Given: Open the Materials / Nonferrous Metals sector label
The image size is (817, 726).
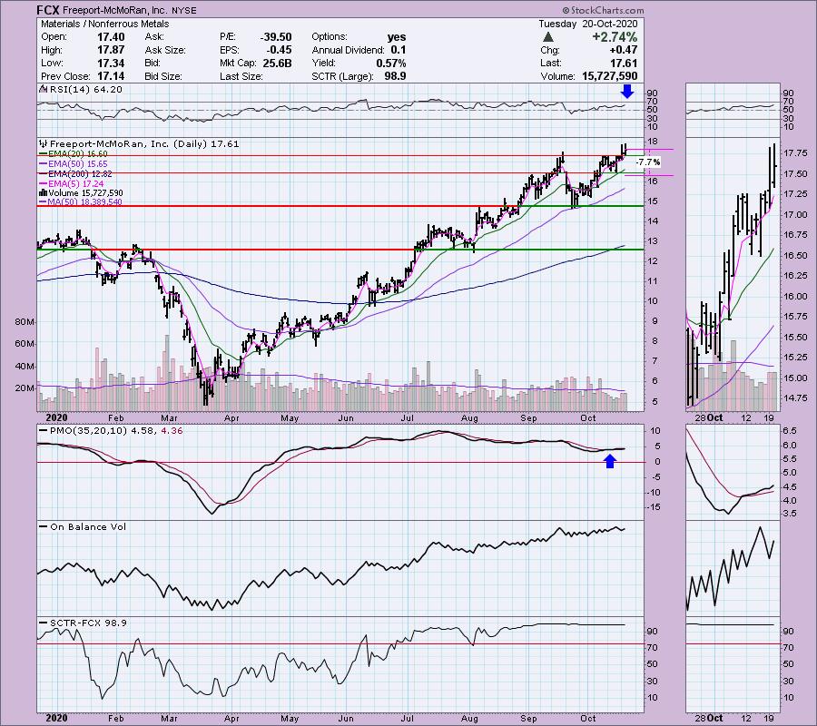Looking at the screenshot, I should click(104, 24).
